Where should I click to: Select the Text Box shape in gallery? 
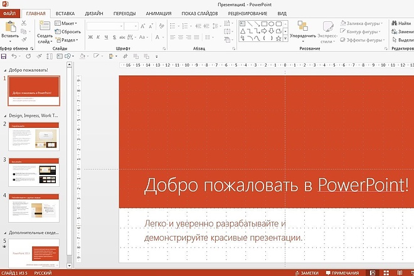click(x=242, y=24)
